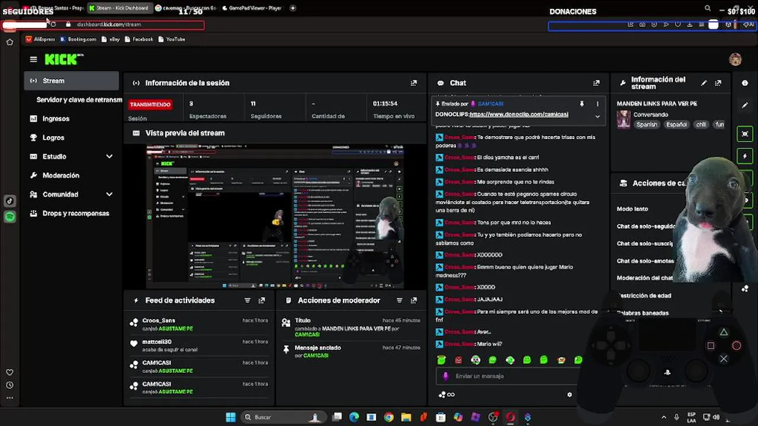Viewport: 758px width, 426px height.
Task: Open chat settings gear icon
Action: coord(570,395)
